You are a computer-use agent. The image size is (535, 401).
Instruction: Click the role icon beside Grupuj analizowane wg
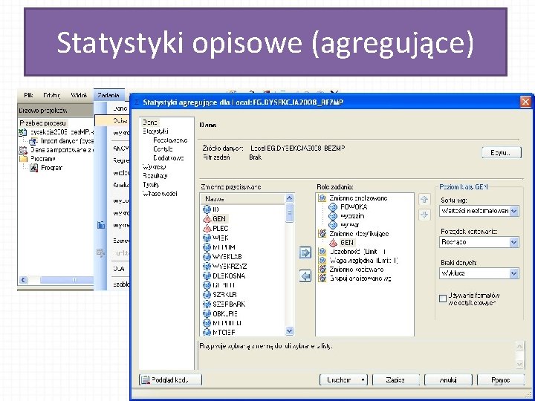point(322,278)
